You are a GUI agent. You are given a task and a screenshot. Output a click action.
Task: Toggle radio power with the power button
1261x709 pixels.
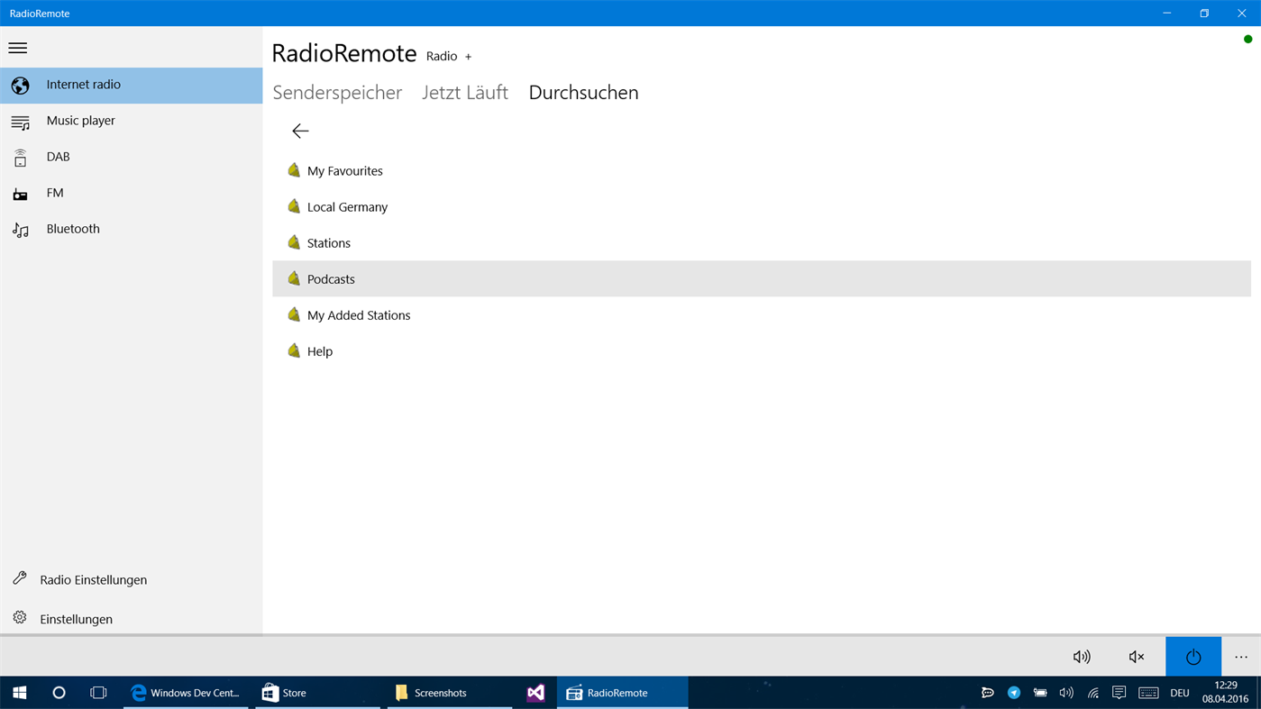(1192, 656)
